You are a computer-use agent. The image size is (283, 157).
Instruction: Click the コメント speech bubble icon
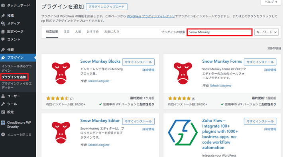(3, 39)
